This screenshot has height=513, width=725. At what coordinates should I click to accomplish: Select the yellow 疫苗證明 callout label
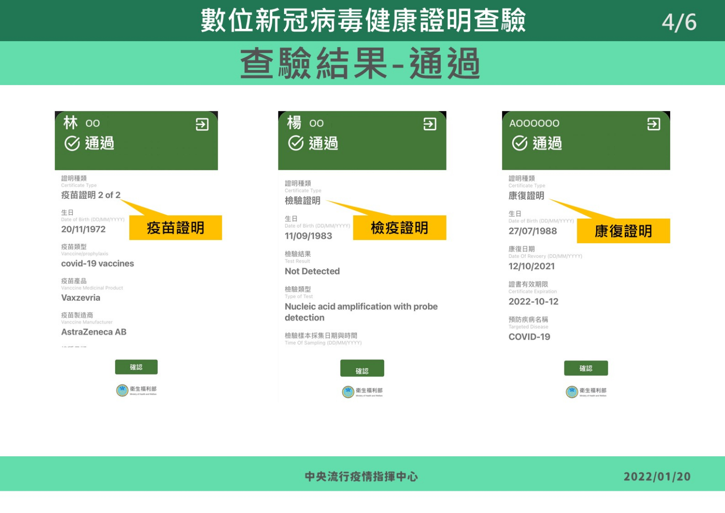pyautogui.click(x=176, y=228)
